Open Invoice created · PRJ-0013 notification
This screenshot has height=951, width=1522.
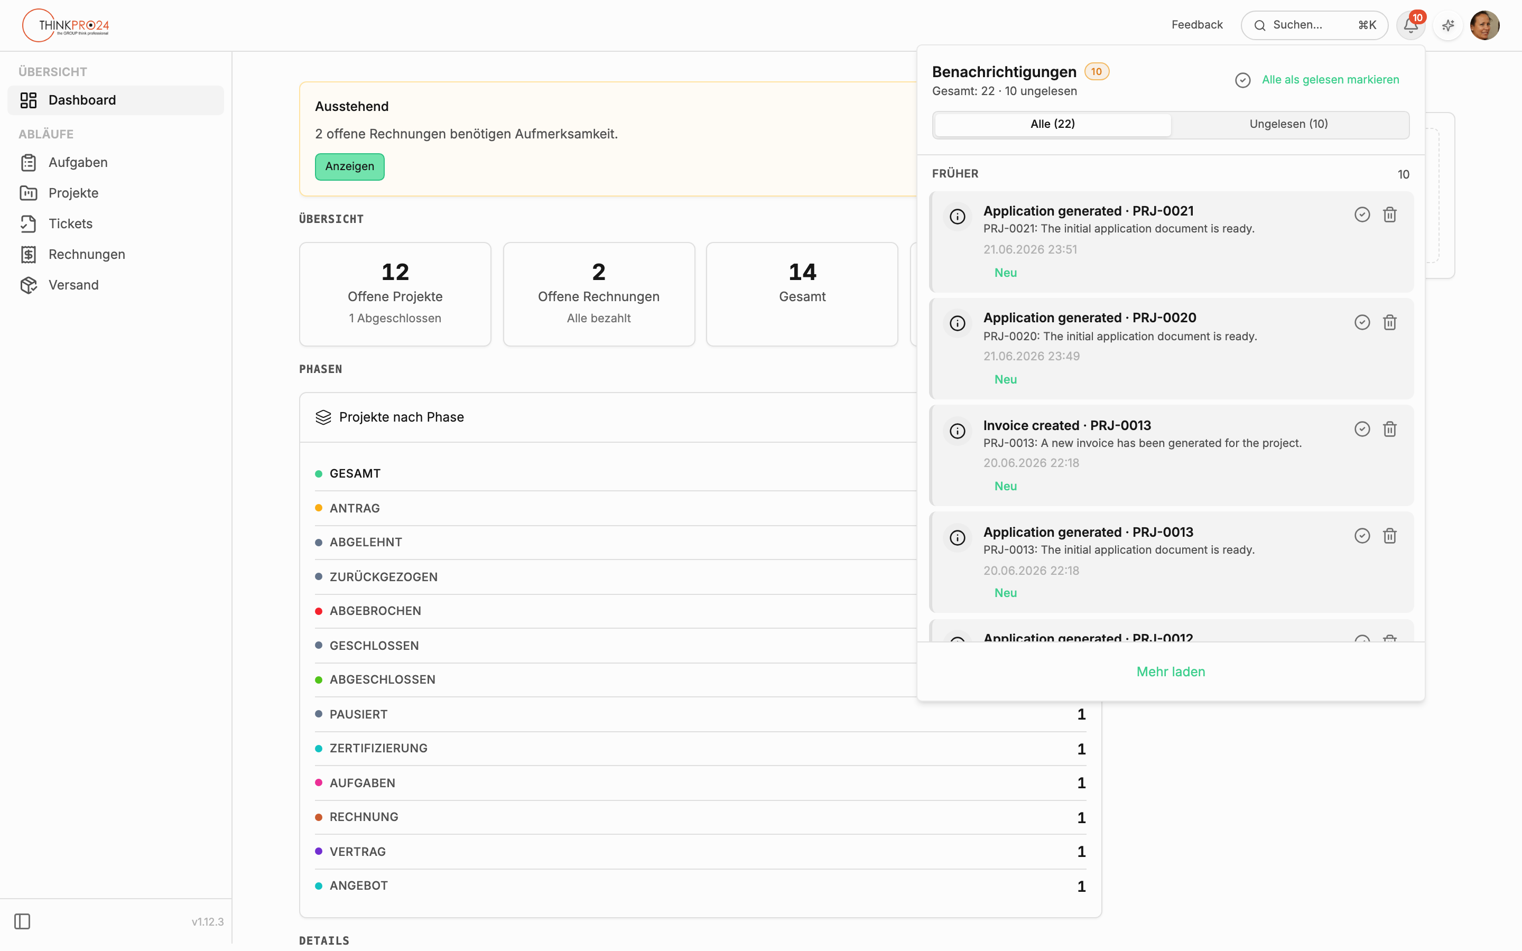pyautogui.click(x=1171, y=456)
